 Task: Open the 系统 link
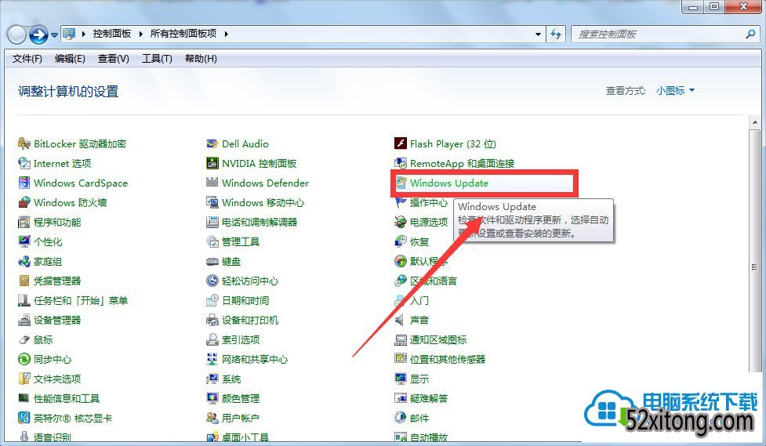[231, 379]
